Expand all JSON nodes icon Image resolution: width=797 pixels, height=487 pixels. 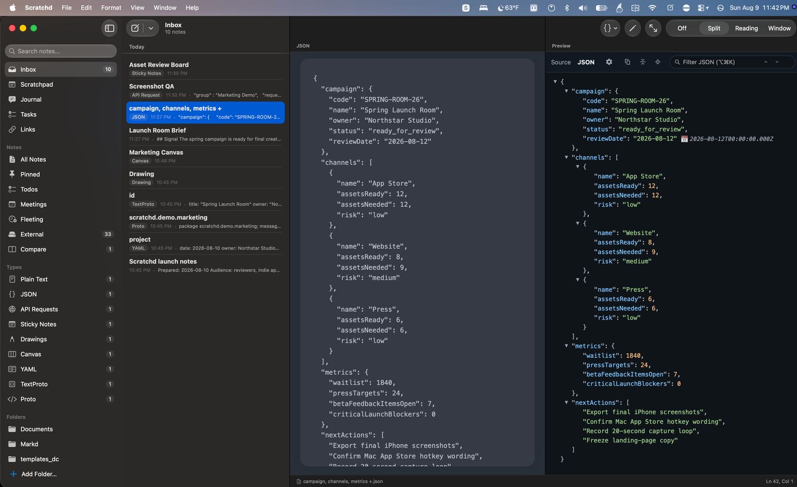pos(658,62)
